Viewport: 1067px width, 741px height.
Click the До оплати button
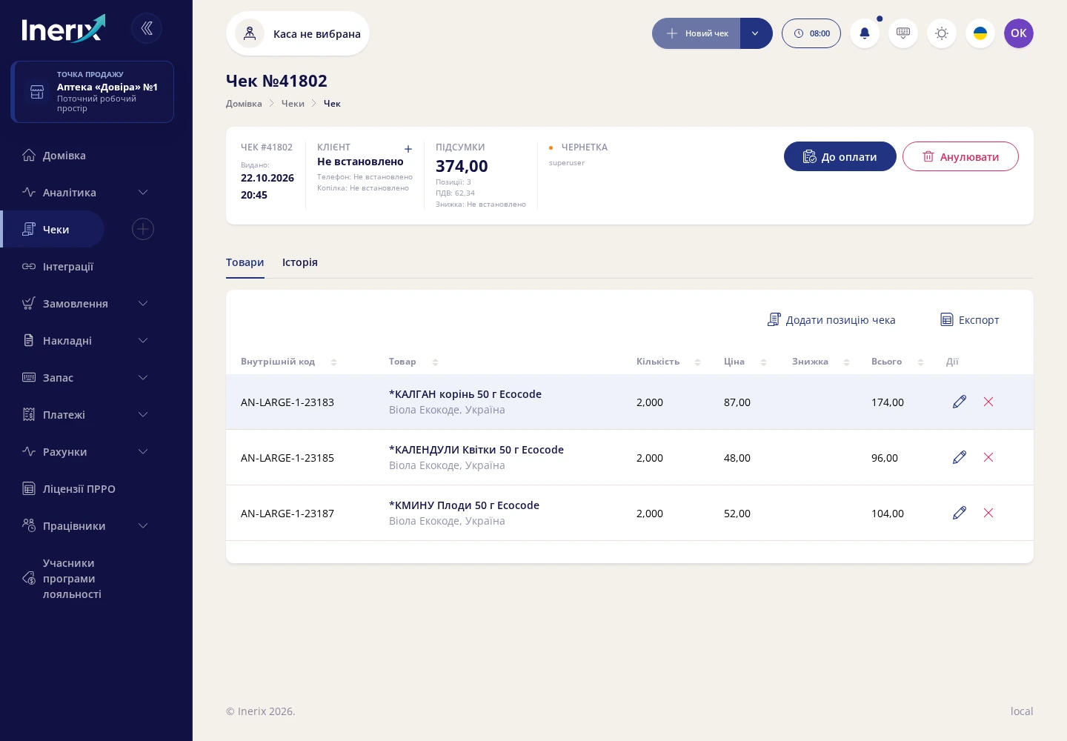840,156
